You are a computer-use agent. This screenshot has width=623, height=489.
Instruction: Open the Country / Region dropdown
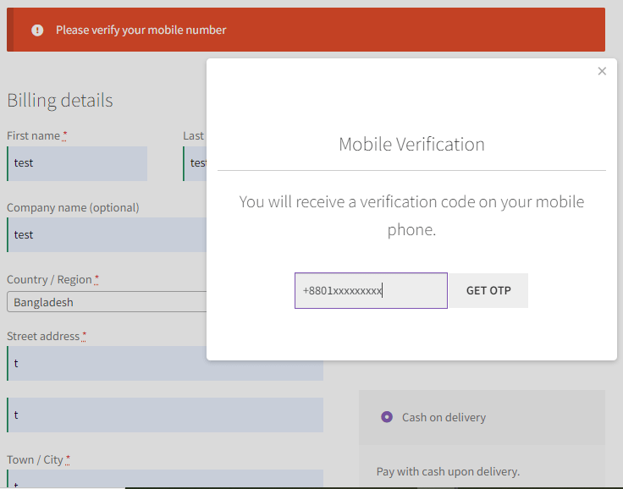tap(107, 302)
